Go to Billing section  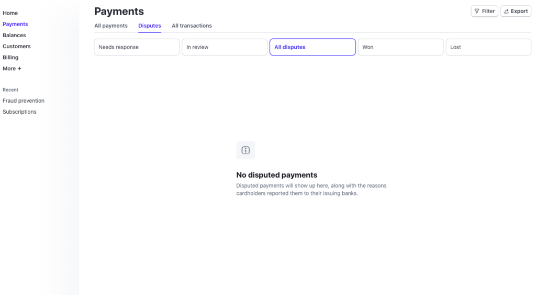coord(10,58)
